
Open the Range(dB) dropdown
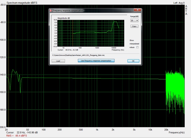pos(134,20)
